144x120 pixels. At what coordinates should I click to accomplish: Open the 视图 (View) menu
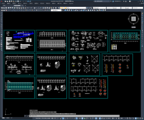coord(14,3)
